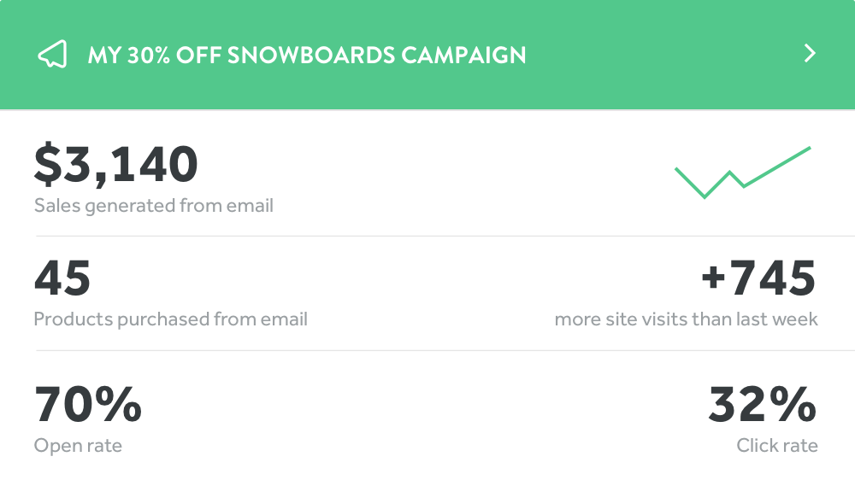The image size is (855, 480).
Task: Select the 45 products purchased number
Action: [x=62, y=278]
